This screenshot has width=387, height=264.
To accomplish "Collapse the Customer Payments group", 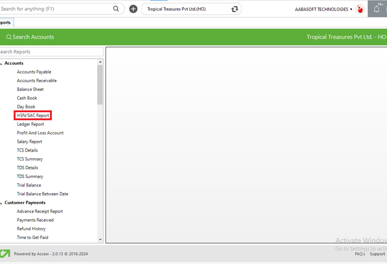I will 2,203.
